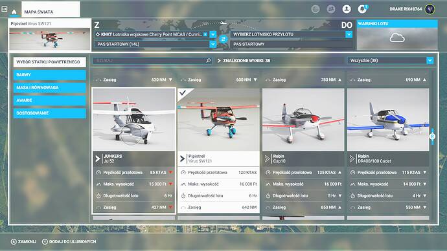Open the MASA I RÓWNOWAGA section
This screenshot has height=251, width=447.
coord(50,87)
